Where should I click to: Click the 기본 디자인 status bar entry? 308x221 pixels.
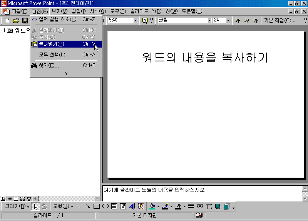145,215
